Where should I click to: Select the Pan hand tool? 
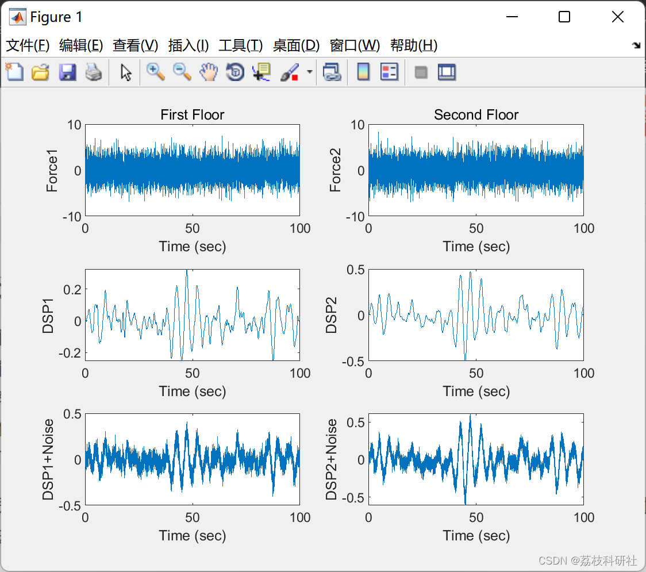click(x=209, y=72)
